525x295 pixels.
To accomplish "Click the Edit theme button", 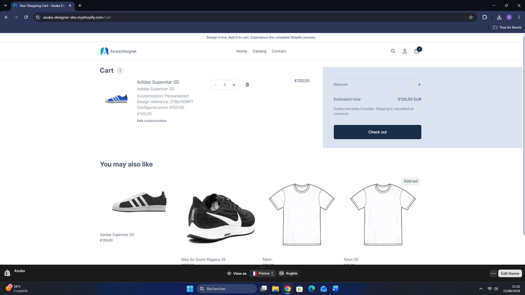I will (510, 273).
